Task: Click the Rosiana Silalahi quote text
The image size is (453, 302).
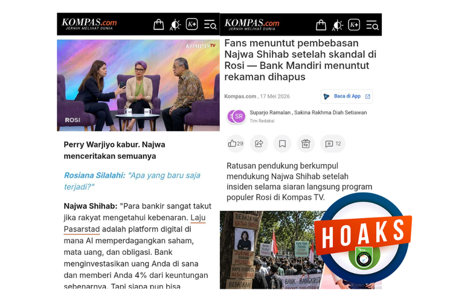Action: (x=132, y=181)
